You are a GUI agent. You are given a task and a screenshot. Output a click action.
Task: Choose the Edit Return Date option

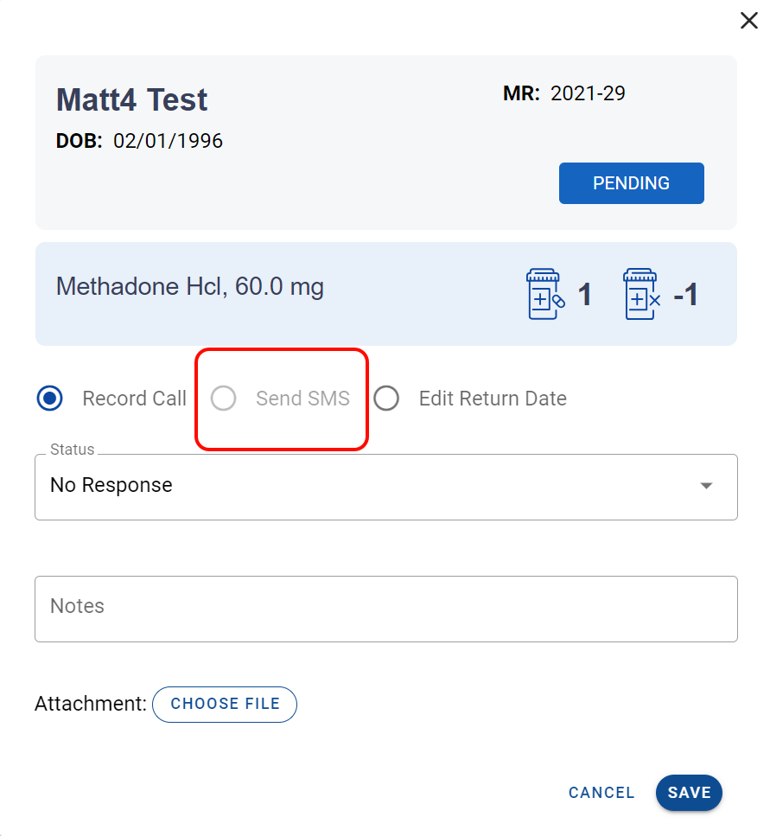click(386, 399)
